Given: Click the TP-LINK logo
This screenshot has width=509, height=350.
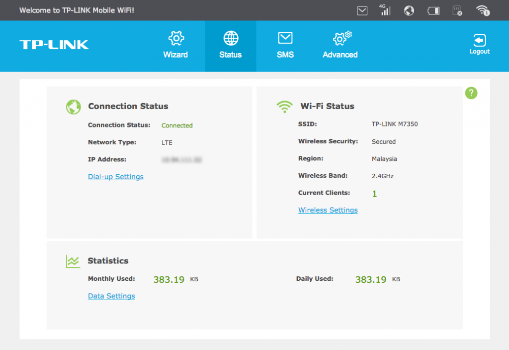Looking at the screenshot, I should (54, 45).
